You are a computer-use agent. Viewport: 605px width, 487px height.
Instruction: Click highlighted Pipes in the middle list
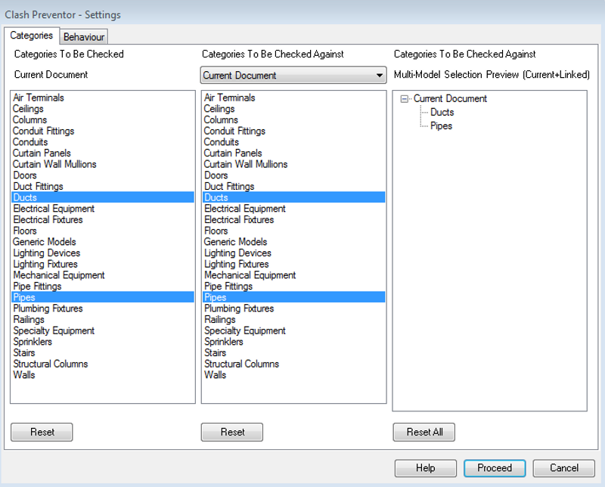[293, 297]
